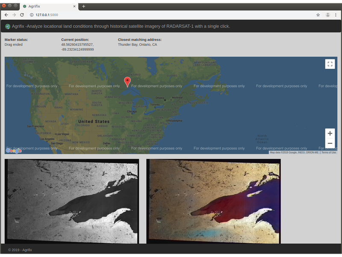This screenshot has height=257, width=342.
Task: Reload the page using the refresh icon
Action: point(22,15)
